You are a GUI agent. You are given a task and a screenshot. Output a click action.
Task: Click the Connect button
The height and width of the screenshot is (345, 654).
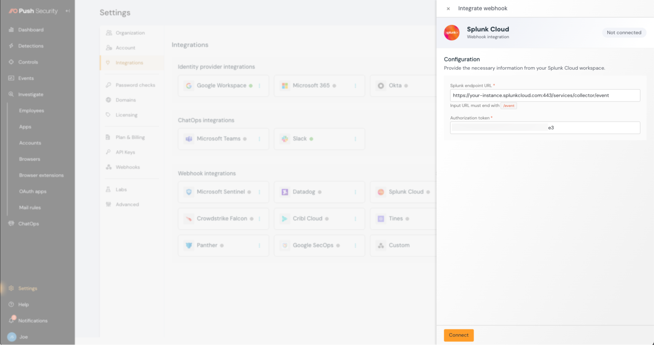pyautogui.click(x=458, y=335)
